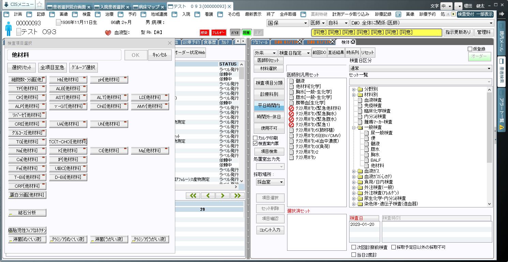
Task: Click the heart icon beside blood type
Action: tap(108, 33)
